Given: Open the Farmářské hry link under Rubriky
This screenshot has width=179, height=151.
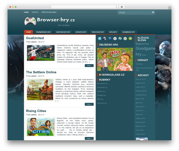Looking at the screenshot, I should pyautogui.click(x=102, y=84).
